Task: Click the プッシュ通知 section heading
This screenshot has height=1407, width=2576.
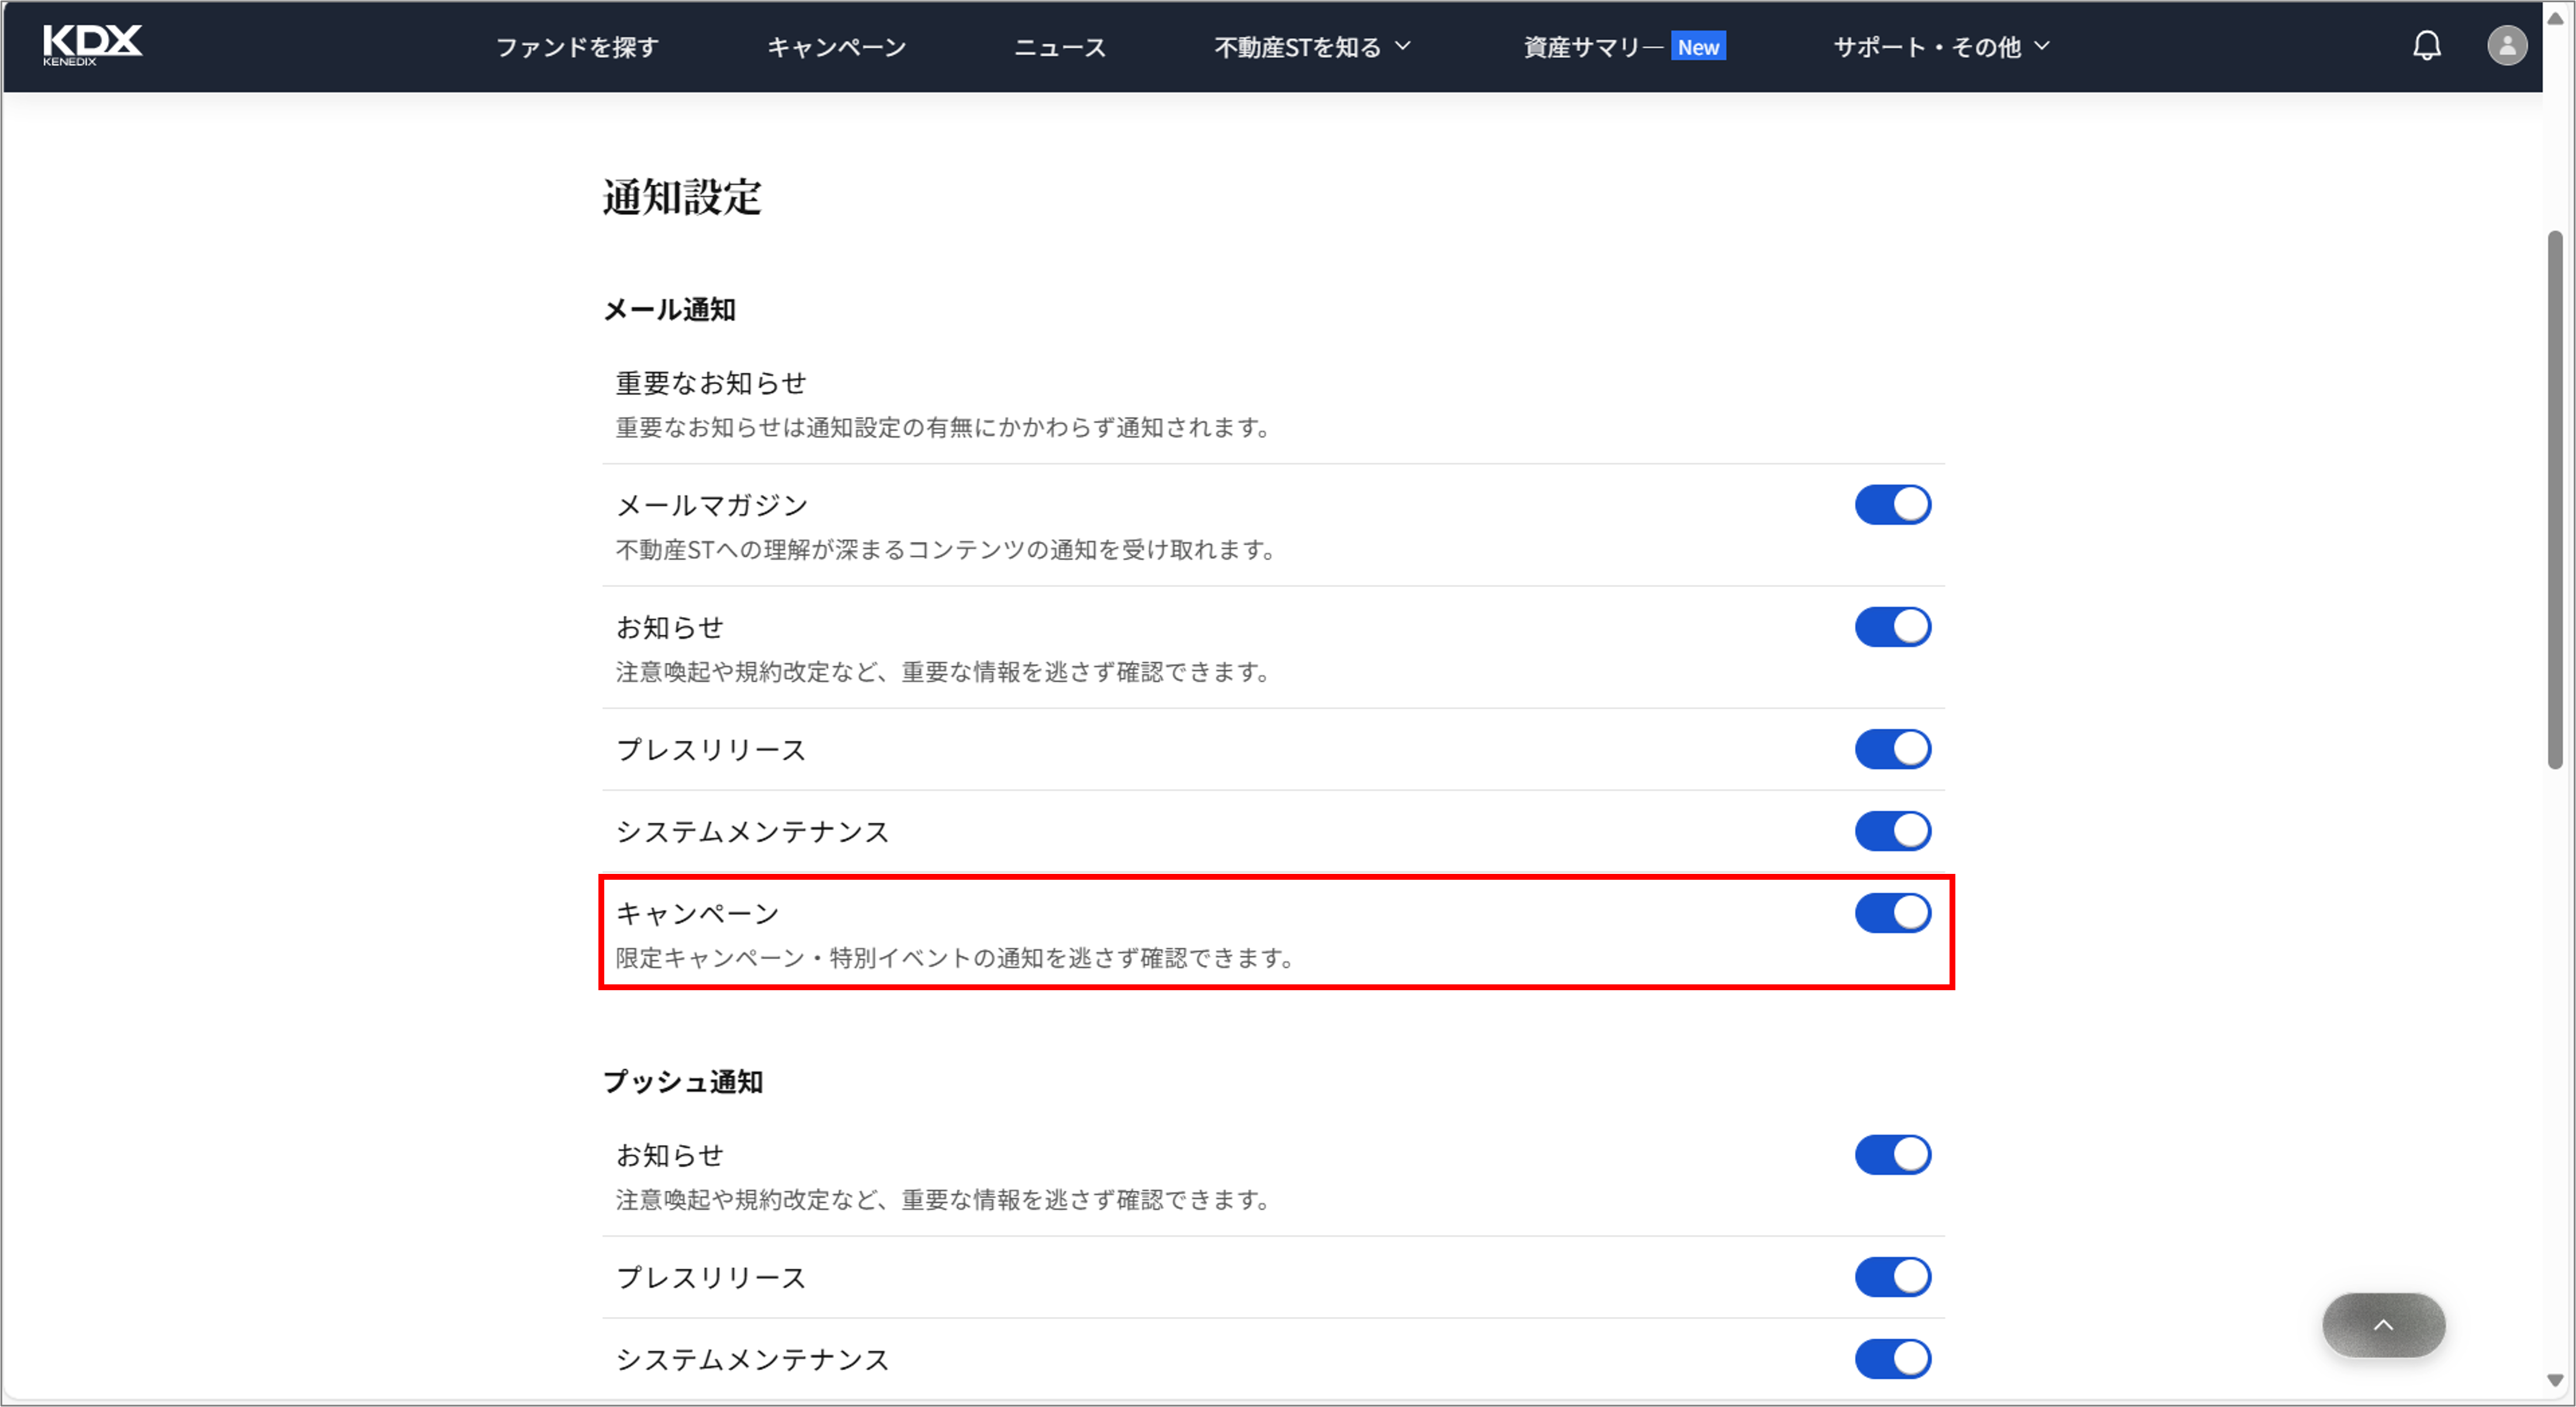Action: [683, 1082]
